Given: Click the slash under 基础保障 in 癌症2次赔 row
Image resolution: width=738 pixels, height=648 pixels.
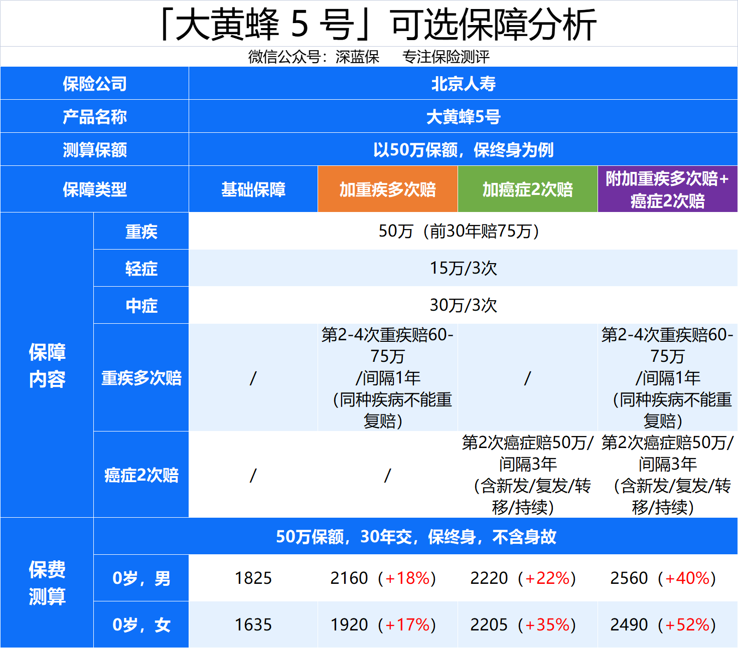Looking at the screenshot, I should click(x=253, y=475).
